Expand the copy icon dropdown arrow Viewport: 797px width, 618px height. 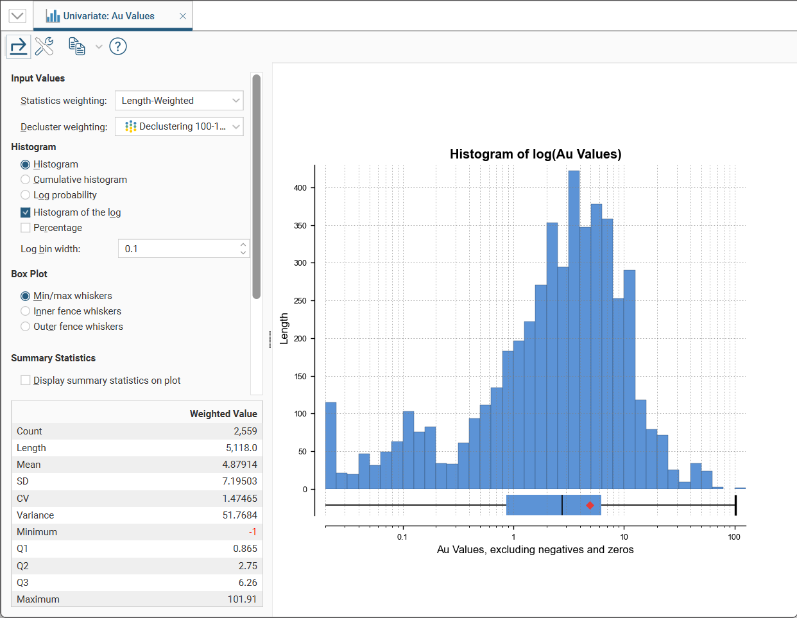coord(99,46)
